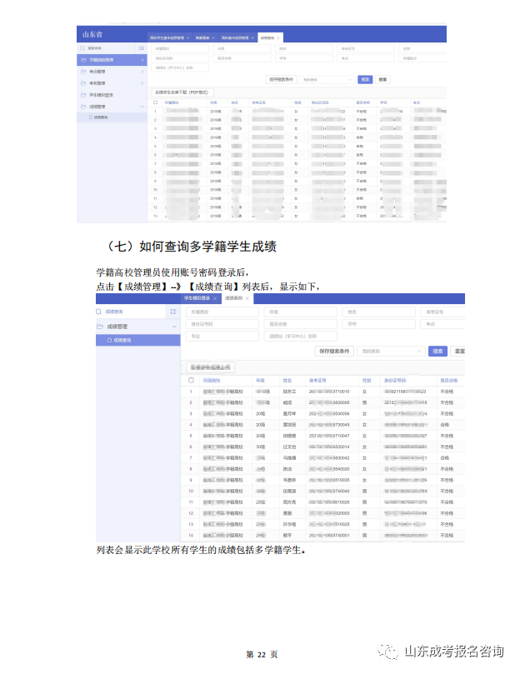Expand 学籍高校管理 with its chevron arrow

(x=142, y=60)
